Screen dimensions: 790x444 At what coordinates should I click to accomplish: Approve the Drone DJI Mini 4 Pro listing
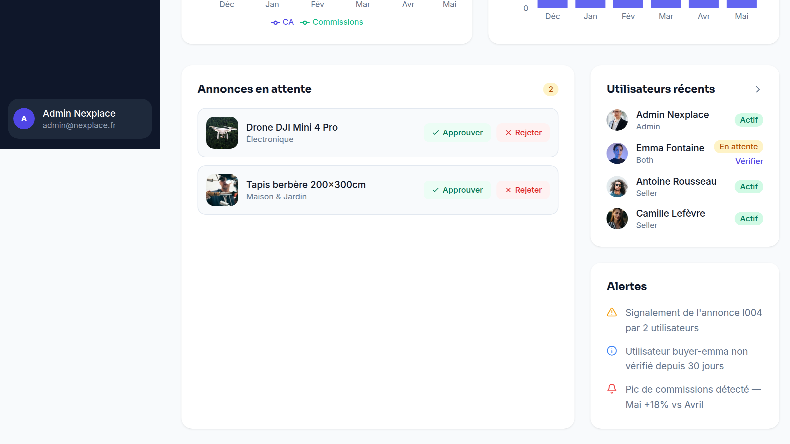(457, 133)
